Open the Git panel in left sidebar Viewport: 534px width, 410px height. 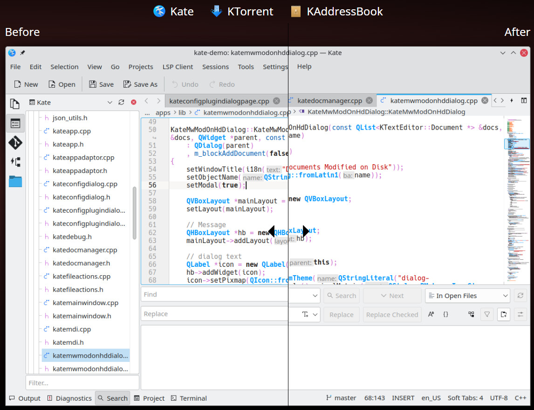tap(15, 143)
